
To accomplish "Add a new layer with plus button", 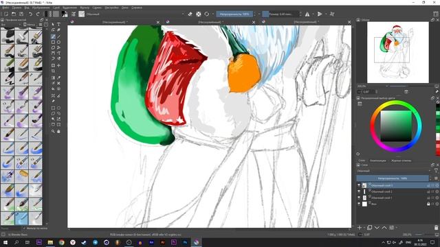I will point(360,227).
